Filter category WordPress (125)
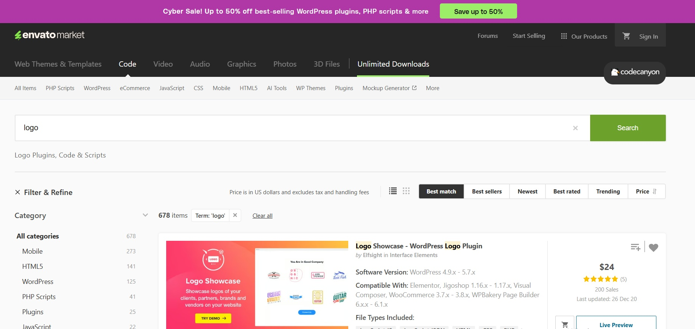The height and width of the screenshot is (329, 695). (37, 282)
